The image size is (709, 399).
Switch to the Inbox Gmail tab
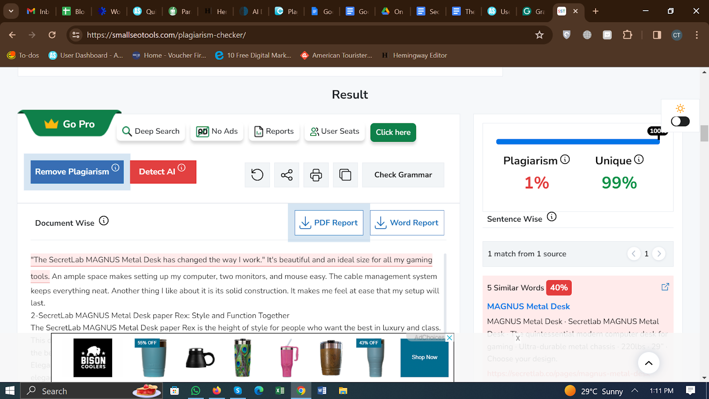(38, 12)
